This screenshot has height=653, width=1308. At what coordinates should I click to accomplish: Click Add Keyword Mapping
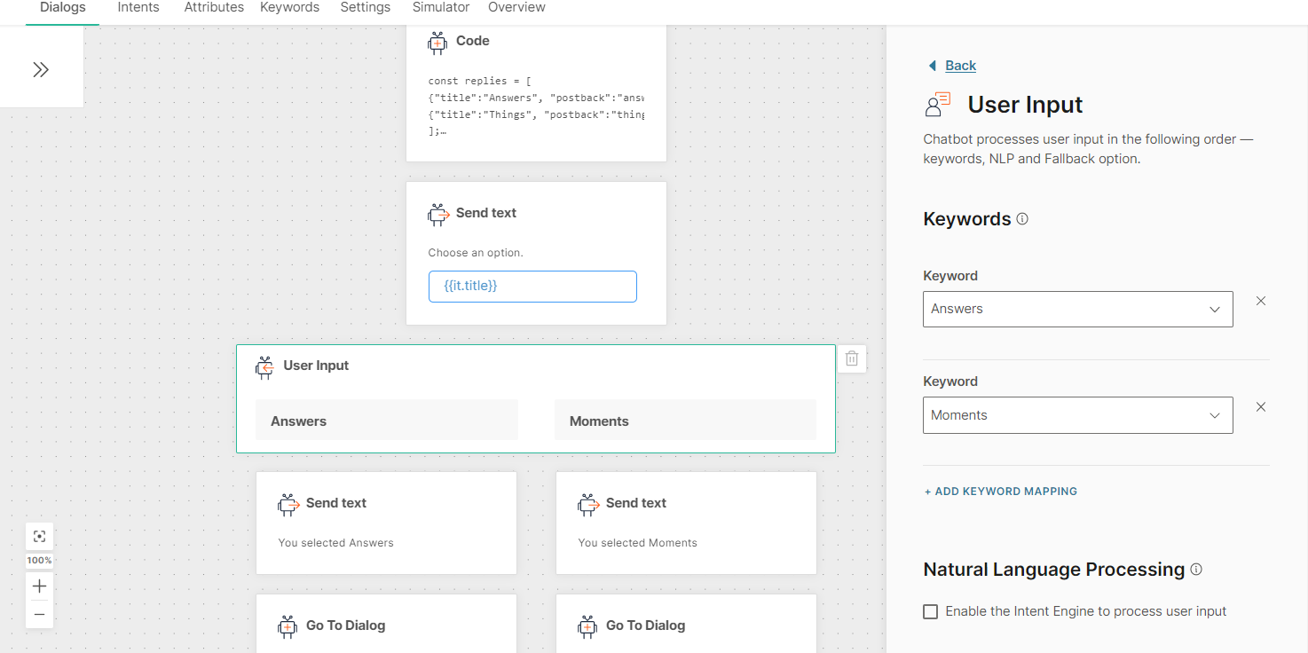point(1001,492)
